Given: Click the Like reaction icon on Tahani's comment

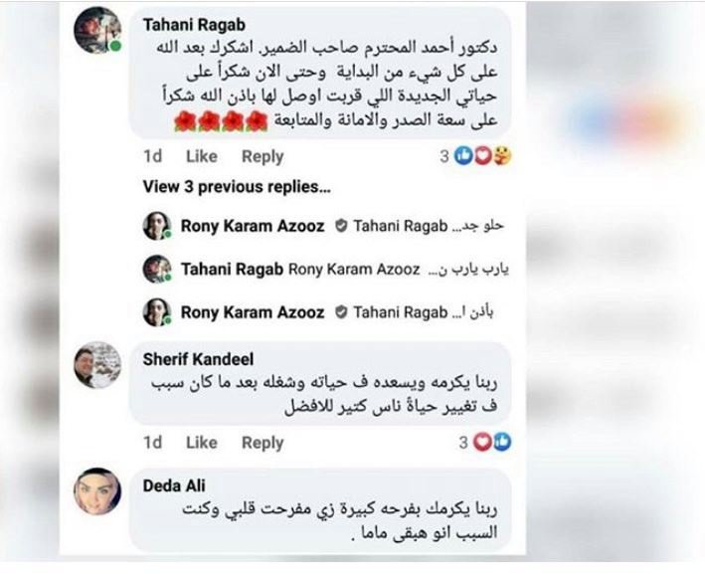Looking at the screenshot, I should [463, 156].
